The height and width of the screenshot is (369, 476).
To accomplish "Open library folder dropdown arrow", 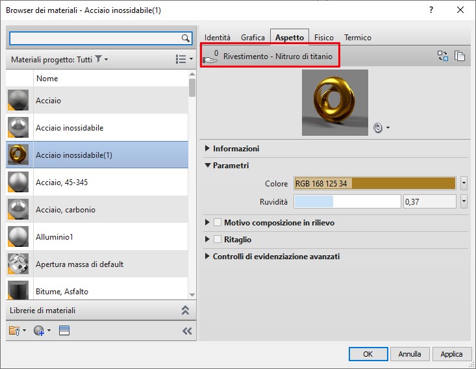I will click(x=24, y=331).
